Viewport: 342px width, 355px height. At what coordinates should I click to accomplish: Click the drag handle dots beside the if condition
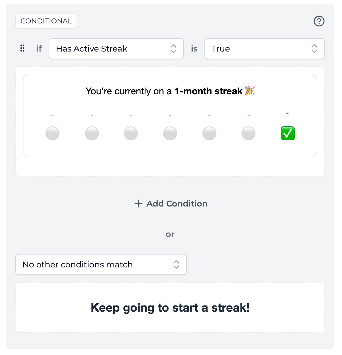click(x=22, y=48)
